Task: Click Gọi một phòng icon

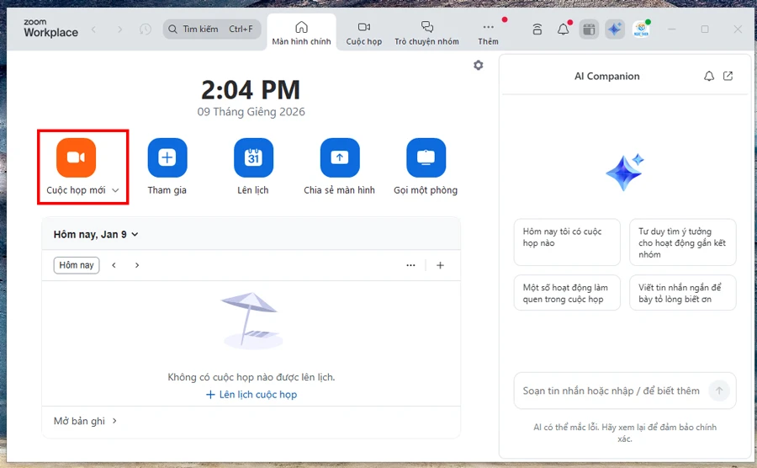Action: [426, 157]
